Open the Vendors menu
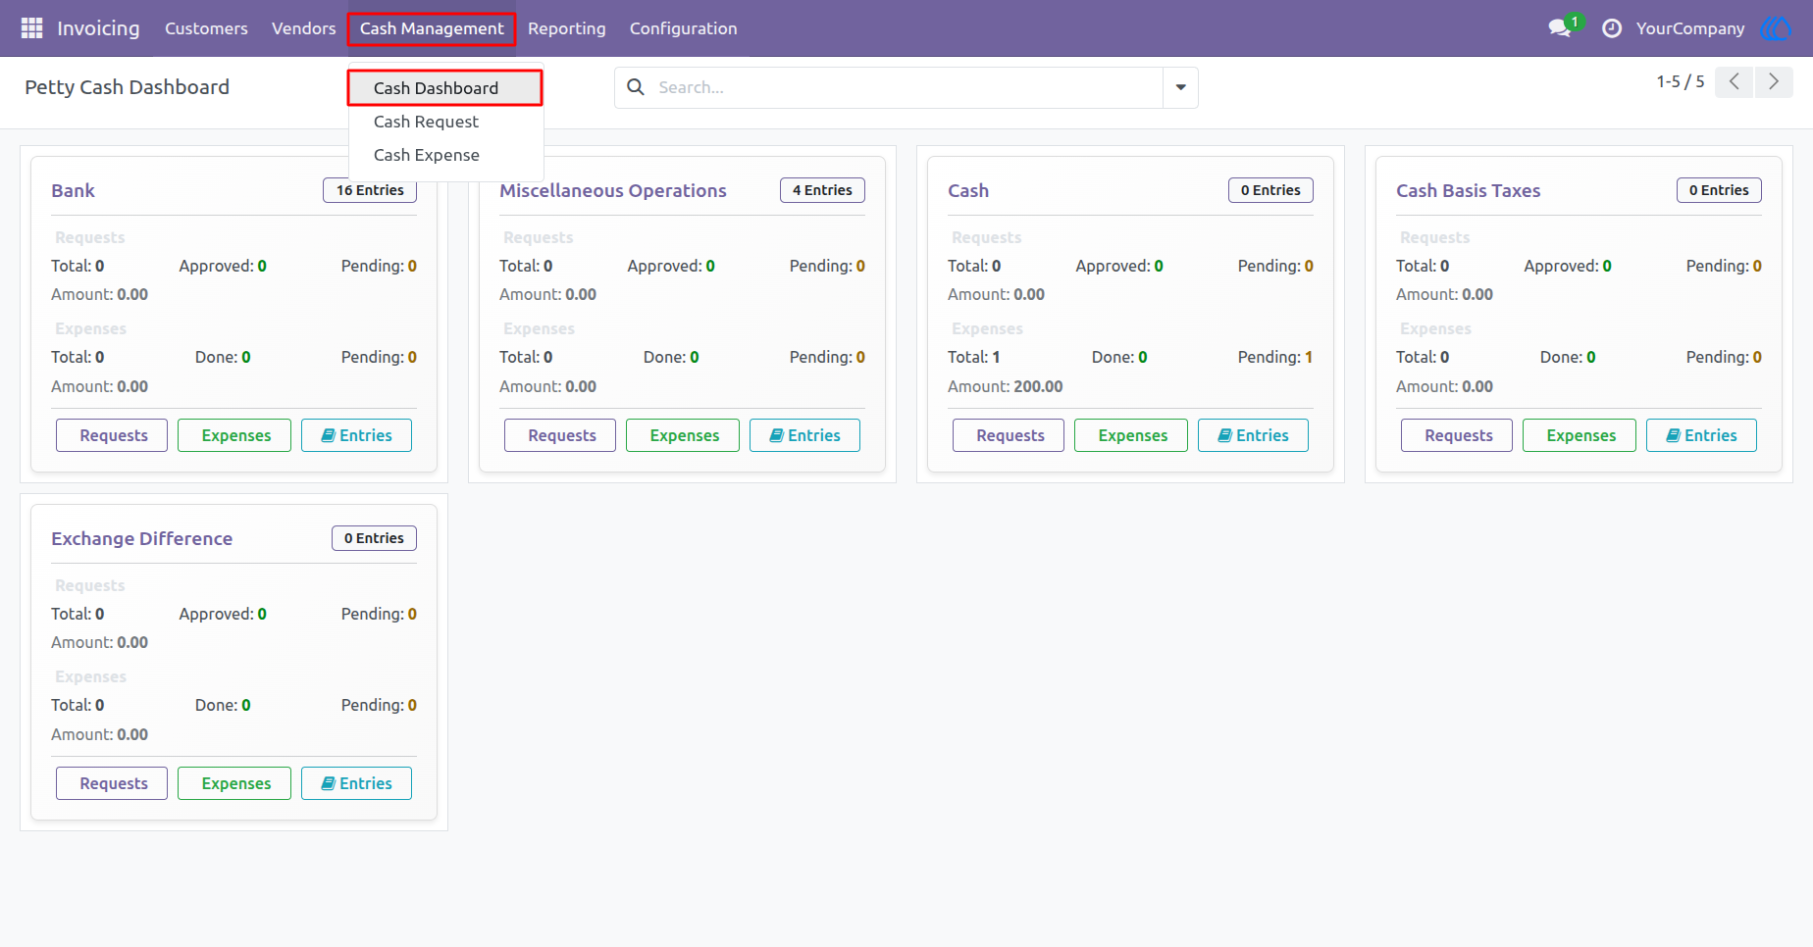 coord(303,28)
